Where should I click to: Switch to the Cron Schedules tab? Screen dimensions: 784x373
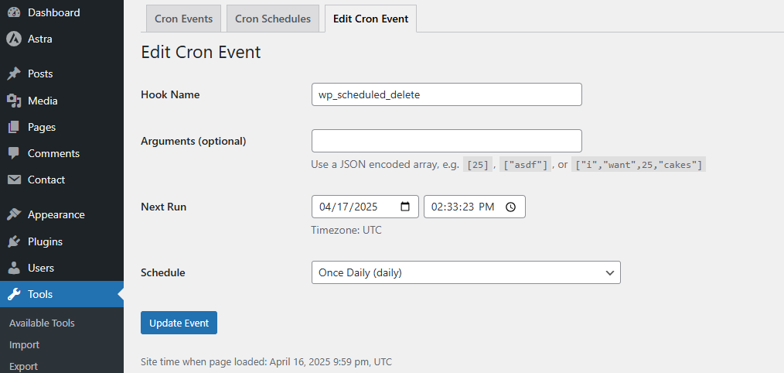pos(273,19)
